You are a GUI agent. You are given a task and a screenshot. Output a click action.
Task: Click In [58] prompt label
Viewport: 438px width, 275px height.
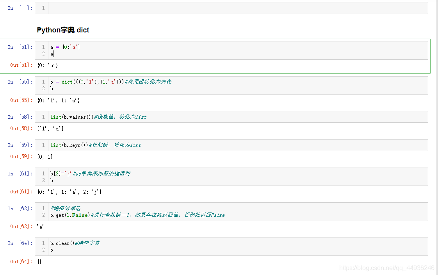point(20,117)
